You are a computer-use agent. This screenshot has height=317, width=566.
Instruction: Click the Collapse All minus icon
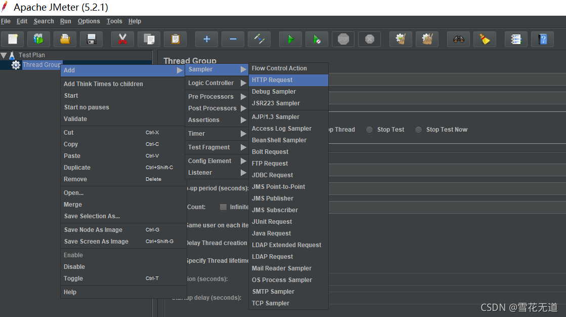tap(233, 39)
